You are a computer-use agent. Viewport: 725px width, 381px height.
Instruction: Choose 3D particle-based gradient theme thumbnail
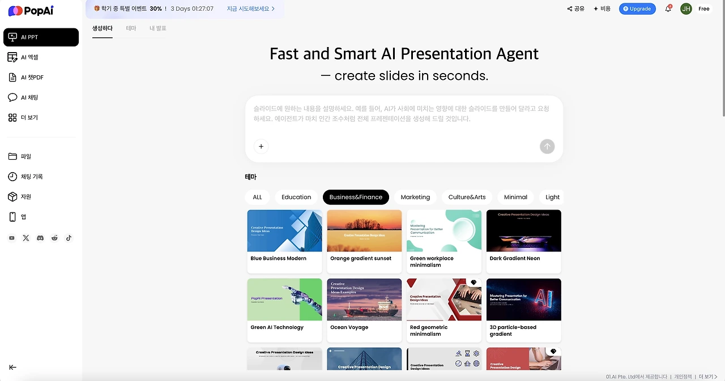point(524,299)
